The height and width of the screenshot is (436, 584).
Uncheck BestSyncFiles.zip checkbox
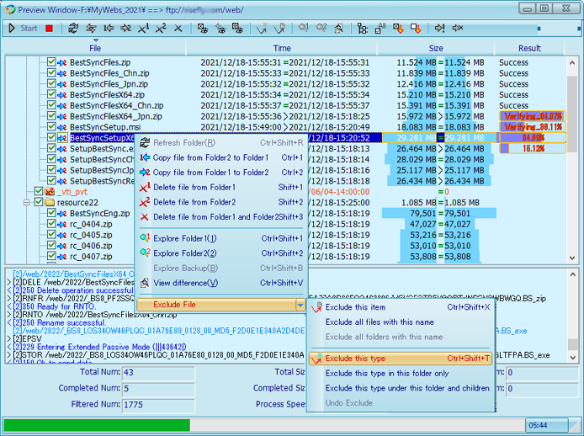[x=51, y=62]
